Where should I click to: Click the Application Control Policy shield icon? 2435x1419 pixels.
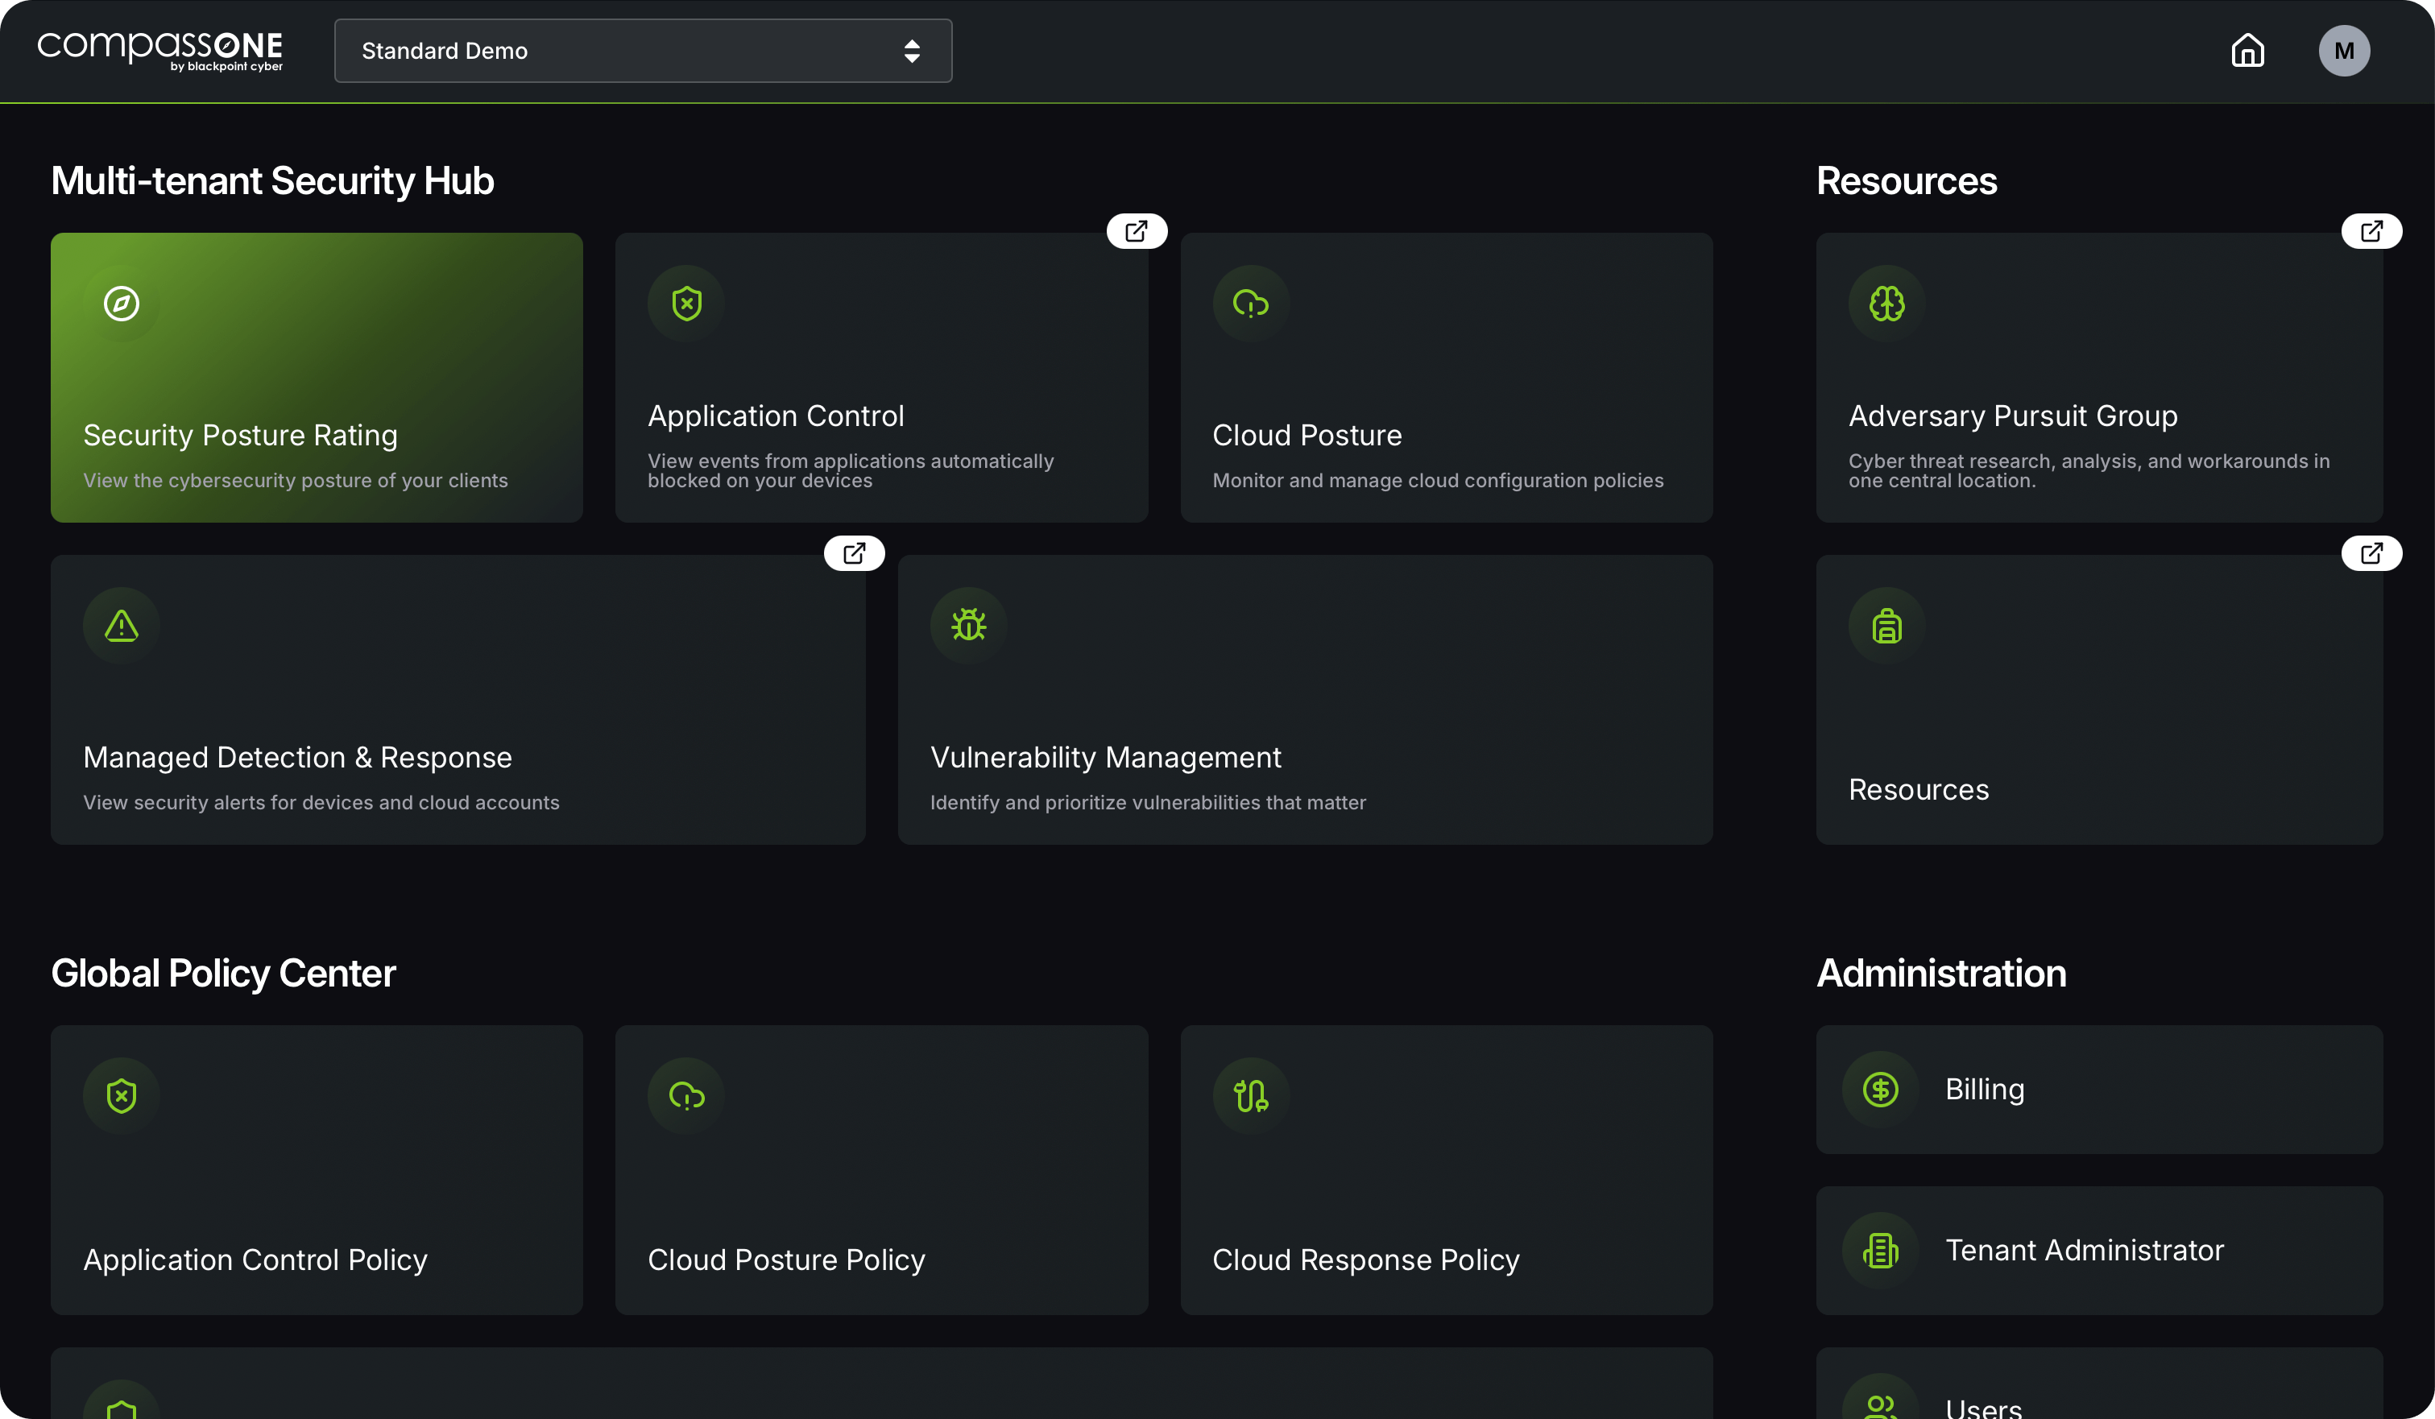122,1095
